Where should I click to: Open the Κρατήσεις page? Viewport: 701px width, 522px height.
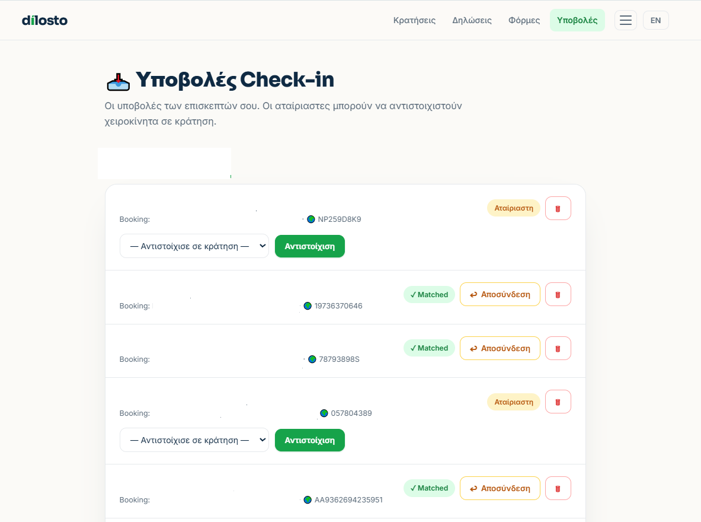414,20
